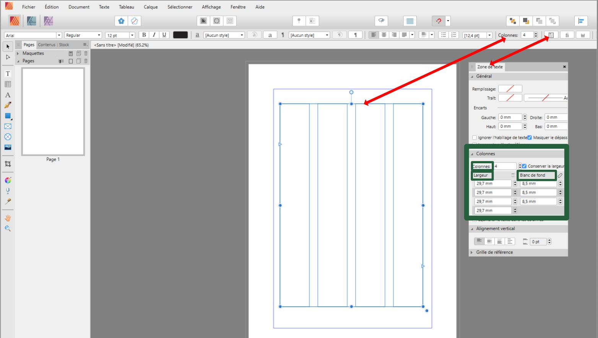The image size is (598, 338).
Task: Select the Frame Text tool
Action: click(x=8, y=74)
